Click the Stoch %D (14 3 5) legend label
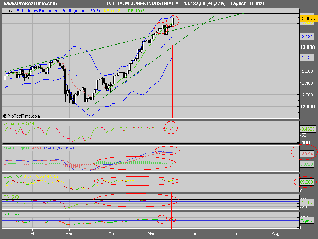The image size is (318, 239). (x=41, y=176)
